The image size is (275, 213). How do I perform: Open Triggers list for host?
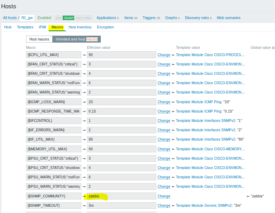click(149, 18)
